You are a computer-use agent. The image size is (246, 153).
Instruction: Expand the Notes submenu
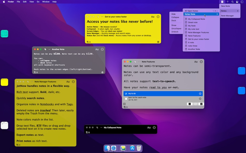pyautogui.click(x=230, y=11)
